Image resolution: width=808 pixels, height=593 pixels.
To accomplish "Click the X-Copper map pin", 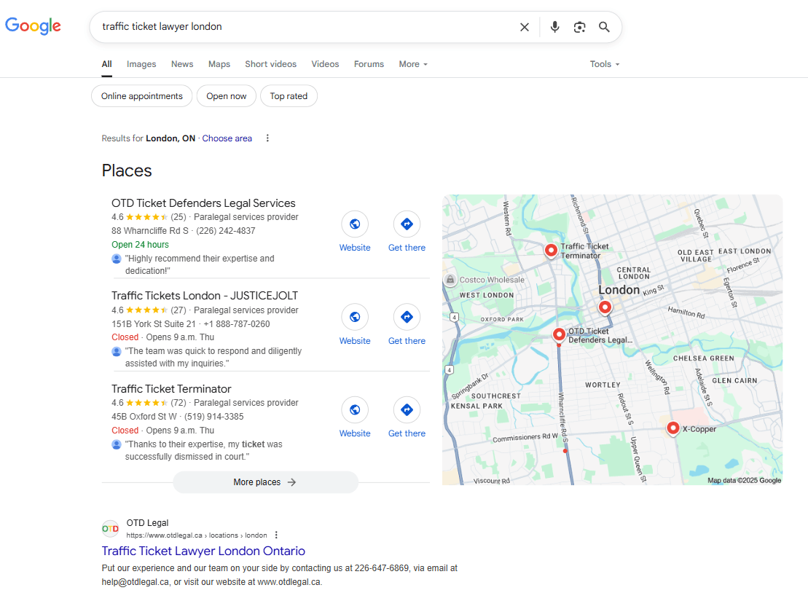I will pyautogui.click(x=673, y=428).
